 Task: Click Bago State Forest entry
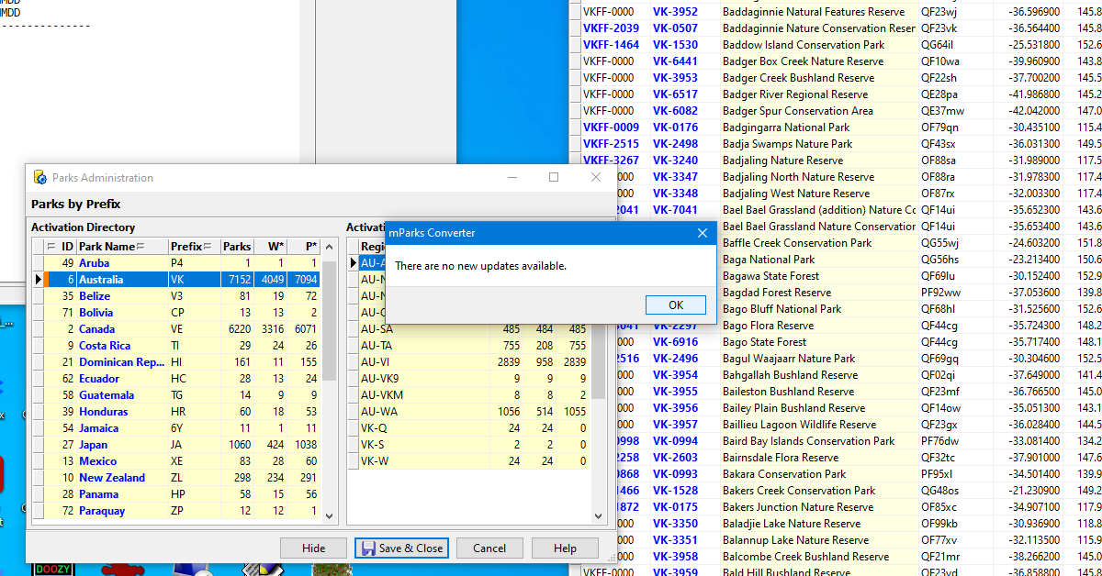[764, 342]
